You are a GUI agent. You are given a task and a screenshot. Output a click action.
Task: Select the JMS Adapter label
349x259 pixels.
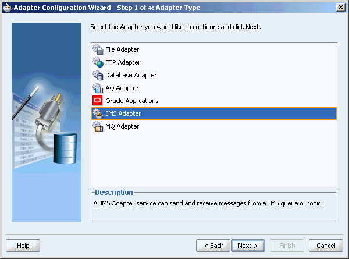pyautogui.click(x=123, y=113)
